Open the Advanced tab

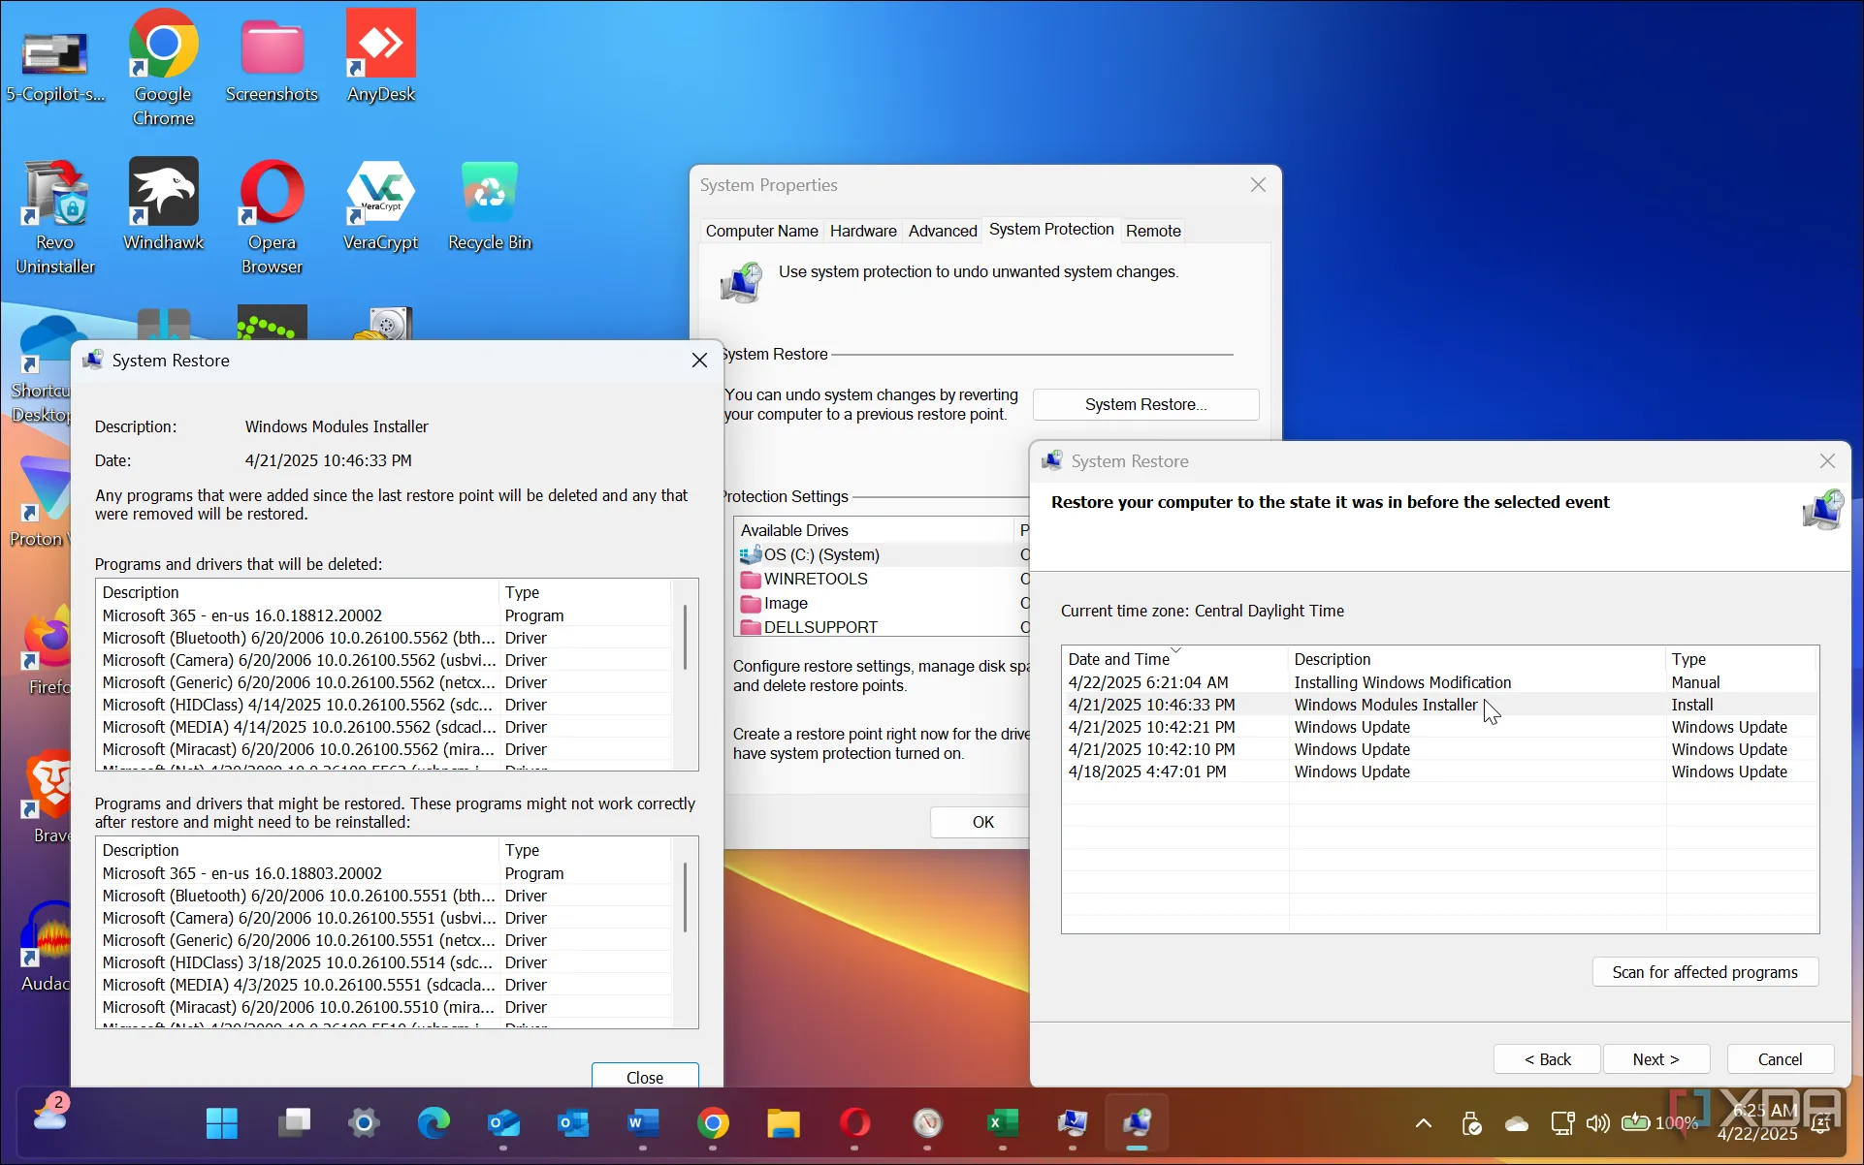[x=942, y=231]
